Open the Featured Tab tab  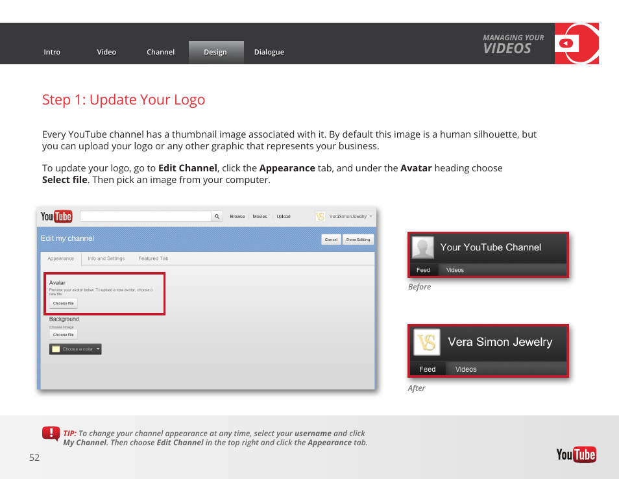[x=153, y=258]
